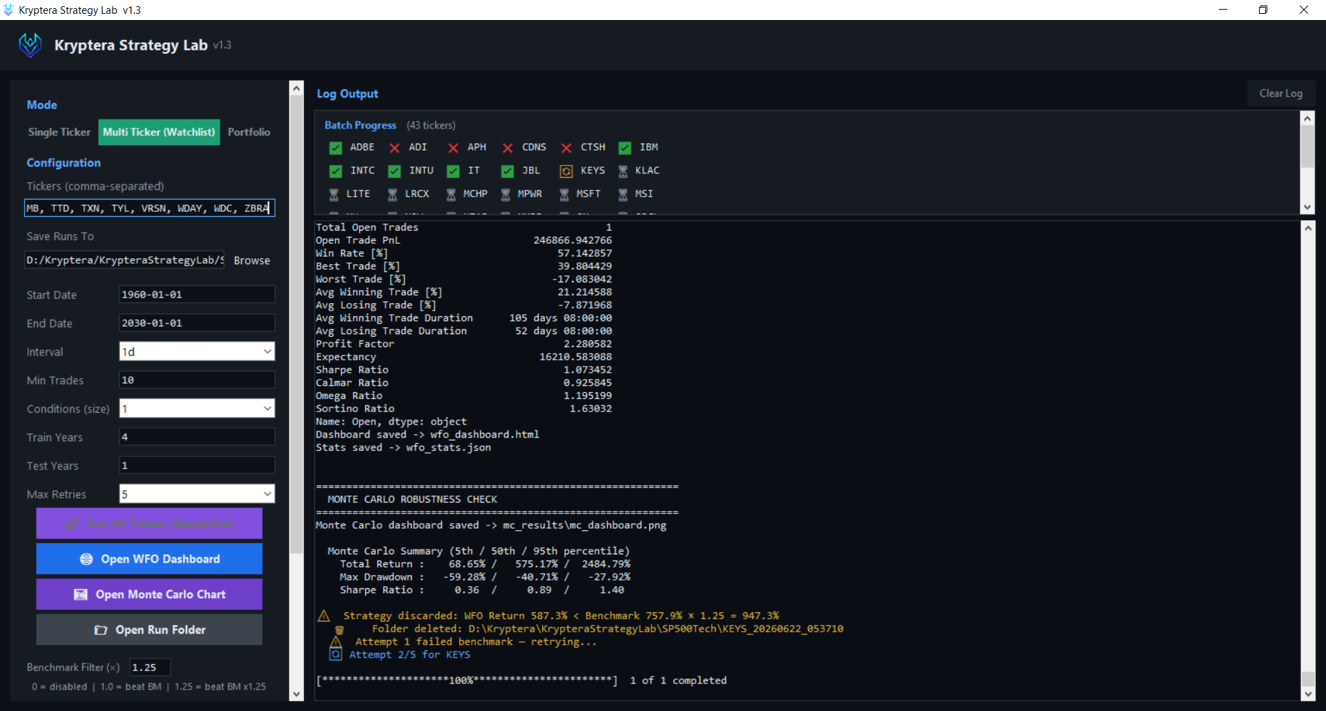Open Monte Carlo Chart

[149, 594]
